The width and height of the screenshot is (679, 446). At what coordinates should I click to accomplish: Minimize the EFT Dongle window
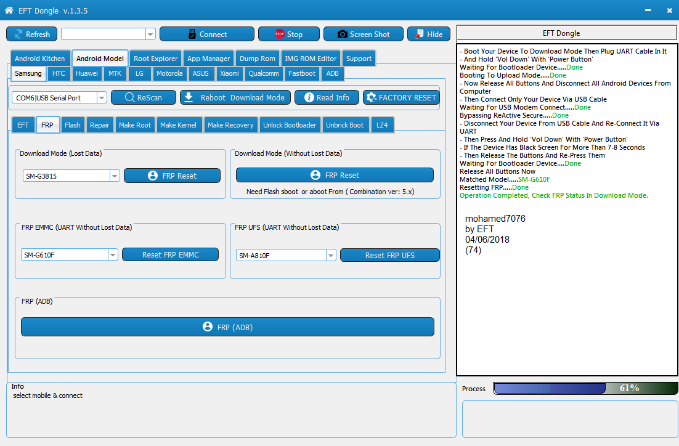pos(648,10)
